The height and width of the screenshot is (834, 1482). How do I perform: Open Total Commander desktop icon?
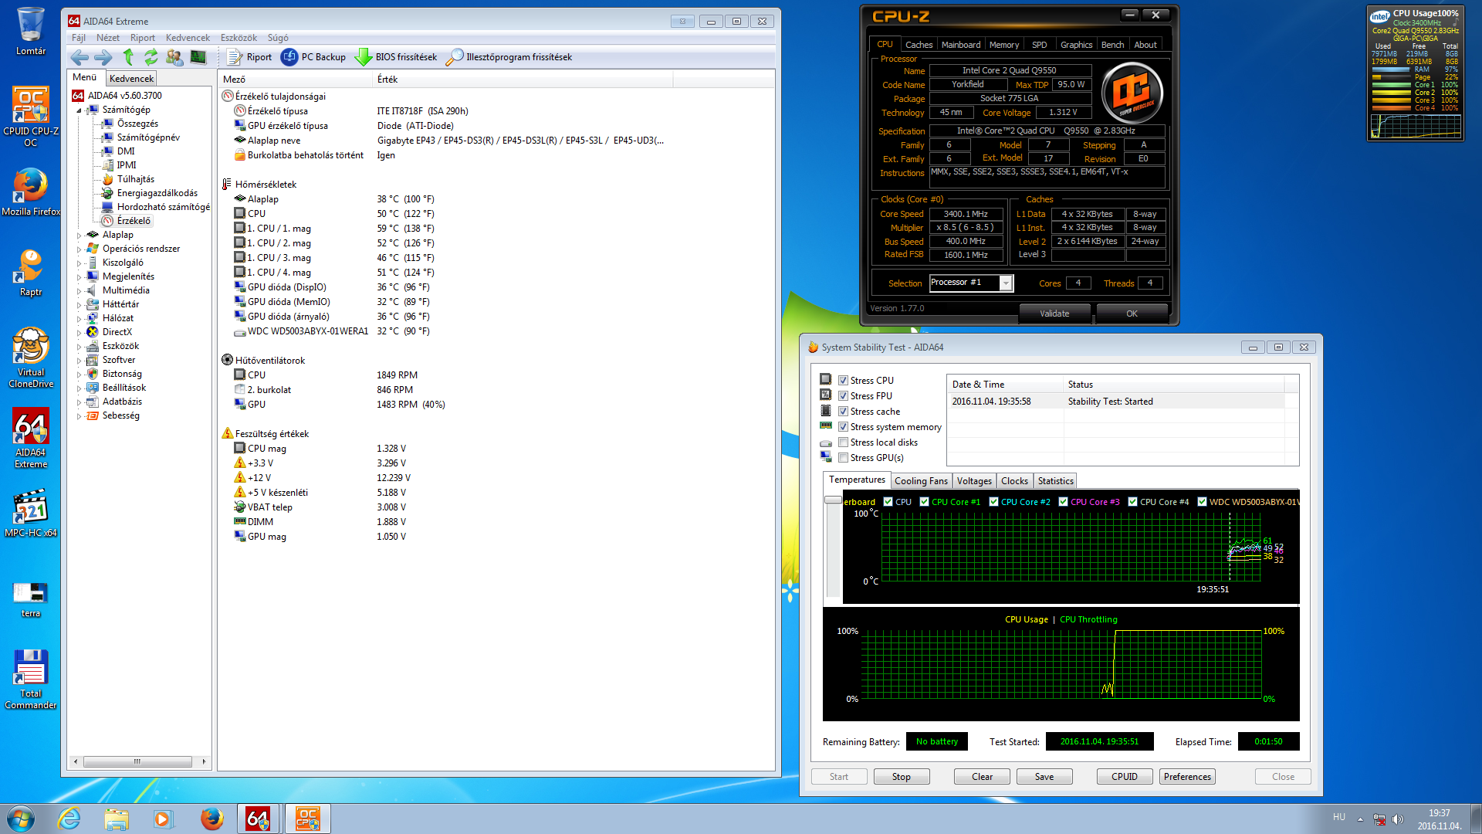point(31,680)
